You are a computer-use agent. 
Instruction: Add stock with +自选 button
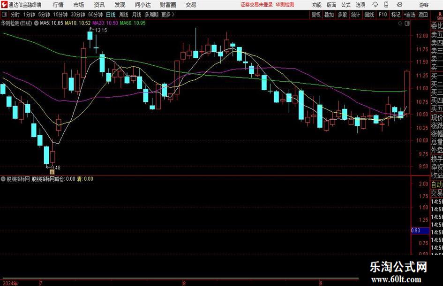click(x=409, y=15)
